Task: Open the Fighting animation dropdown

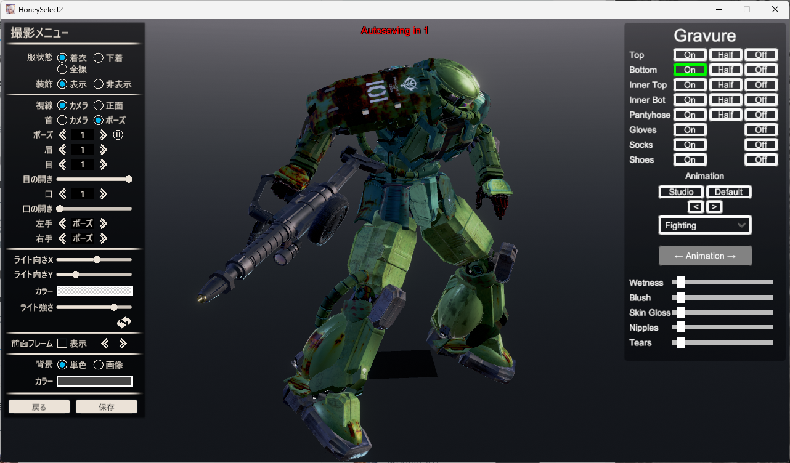Action: pos(705,225)
